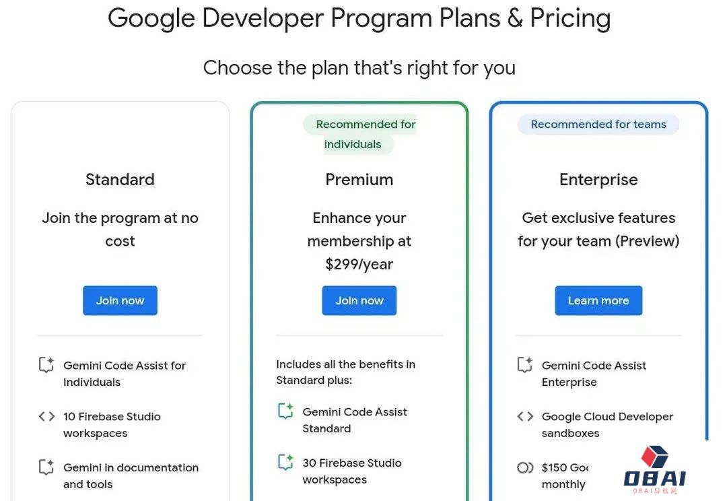Screen dimensions: 727x501
Task: Click the OBAI logo watermark
Action: [x=654, y=469]
